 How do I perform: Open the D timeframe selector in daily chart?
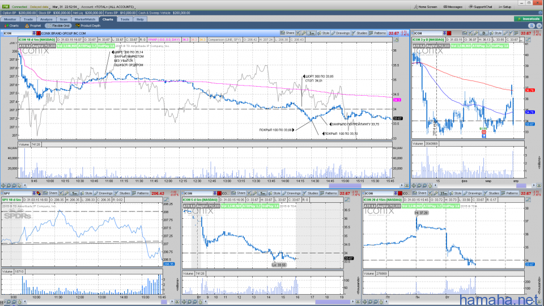click(x=483, y=33)
